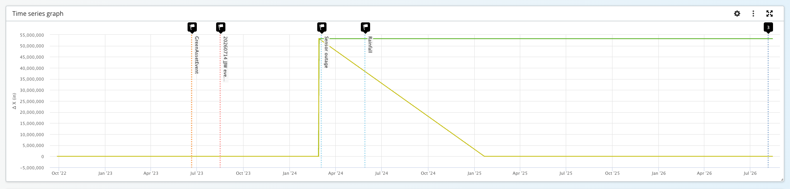The image size is (790, 189).
Task: Click the yellow diagonal declining series line
Action: point(405,97)
